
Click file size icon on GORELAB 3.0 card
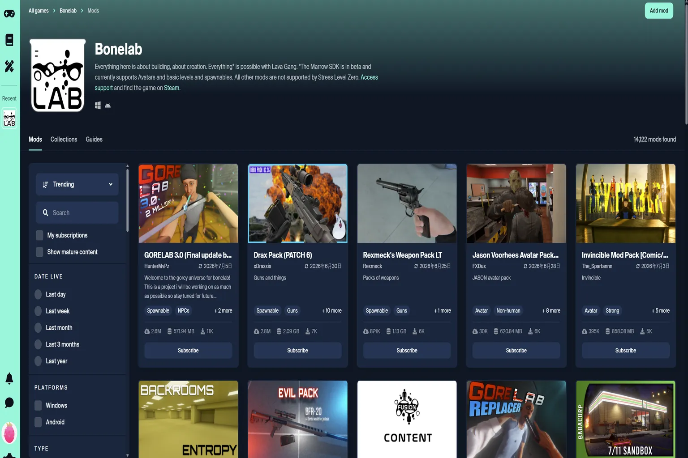coord(170,331)
